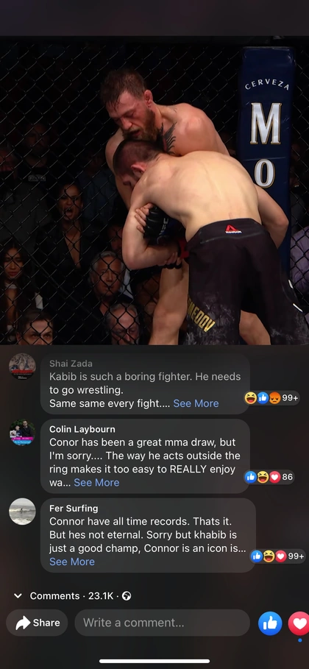Open Fer Surfing's name link

coord(74,509)
